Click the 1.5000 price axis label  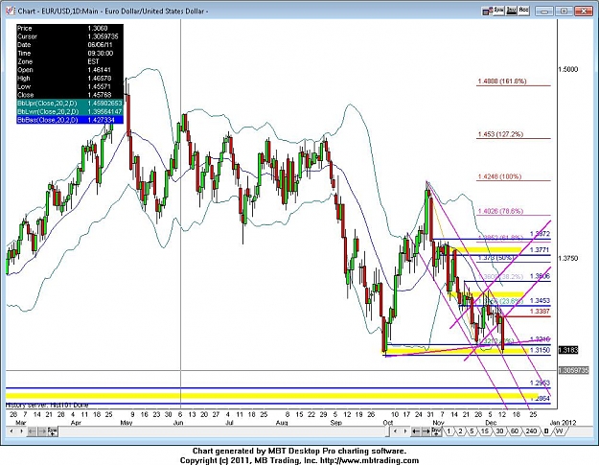tap(568, 70)
